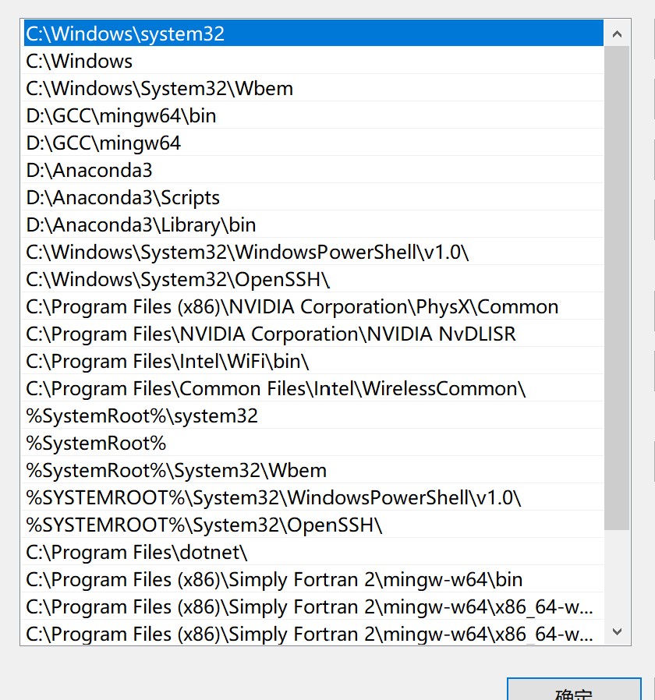This screenshot has height=700, width=655.
Task: Select %SYSTEMROOT%\System32\WindowsPowerShell\v1.0\ entry
Action: pos(313,497)
